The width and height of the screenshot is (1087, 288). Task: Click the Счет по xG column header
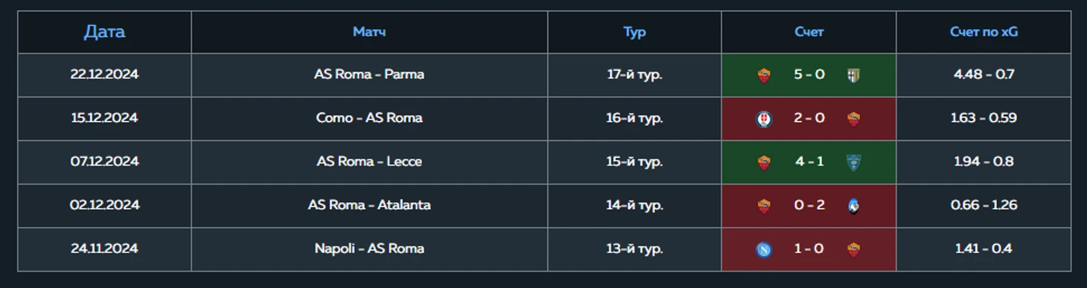click(x=984, y=32)
